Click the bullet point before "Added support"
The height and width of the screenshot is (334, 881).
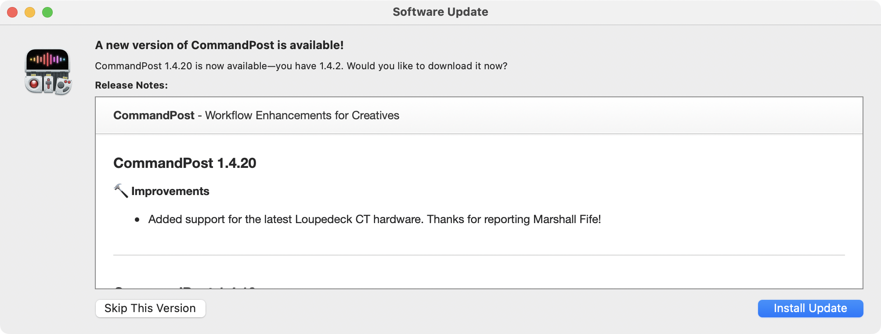pos(137,220)
